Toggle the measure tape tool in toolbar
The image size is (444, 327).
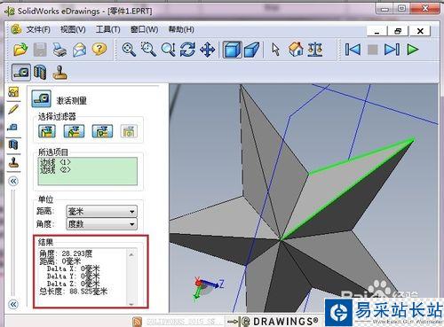21,72
